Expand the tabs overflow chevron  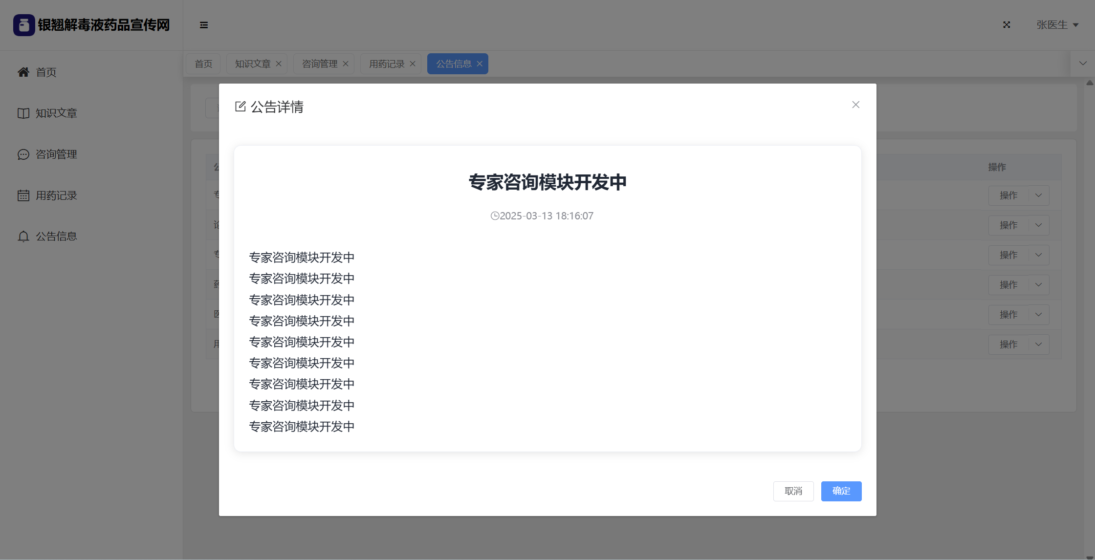[x=1083, y=64]
